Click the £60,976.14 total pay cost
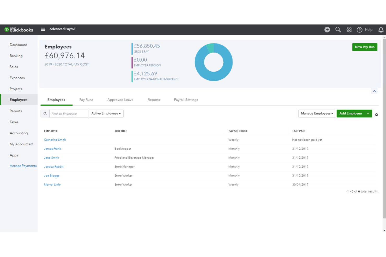The image size is (386, 257). pos(65,56)
